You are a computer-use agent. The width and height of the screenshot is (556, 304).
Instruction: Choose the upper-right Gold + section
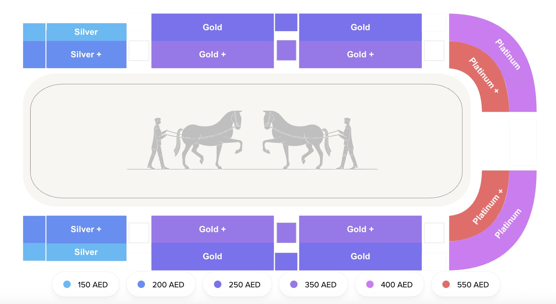tap(360, 55)
